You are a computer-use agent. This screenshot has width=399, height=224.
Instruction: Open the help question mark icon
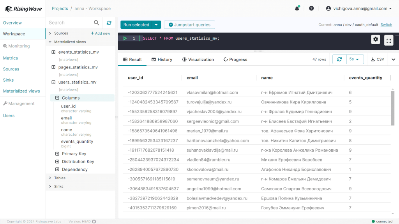point(311,8)
